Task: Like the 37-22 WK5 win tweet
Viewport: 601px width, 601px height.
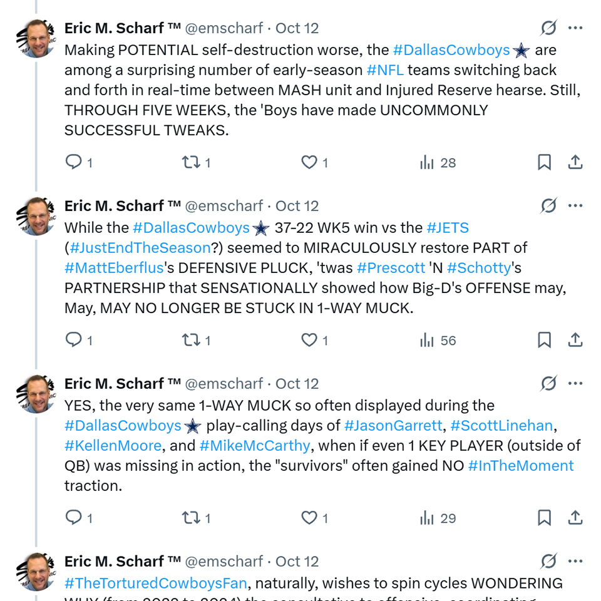Action: [309, 341]
